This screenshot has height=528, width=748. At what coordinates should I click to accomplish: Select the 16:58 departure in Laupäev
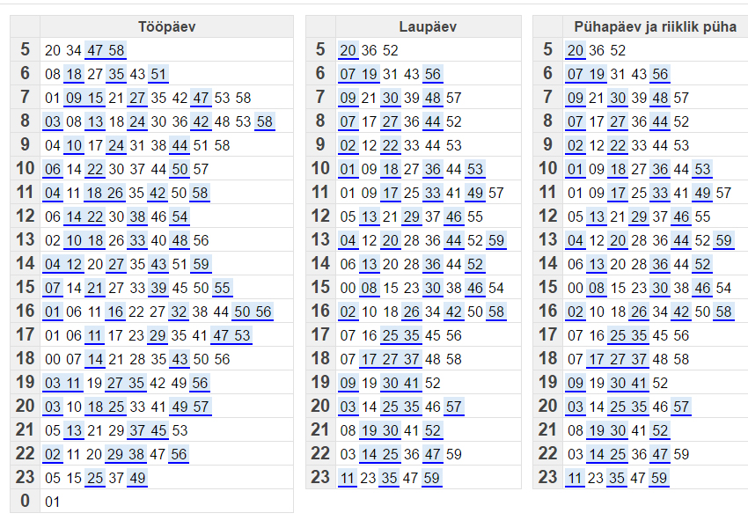coord(496,312)
